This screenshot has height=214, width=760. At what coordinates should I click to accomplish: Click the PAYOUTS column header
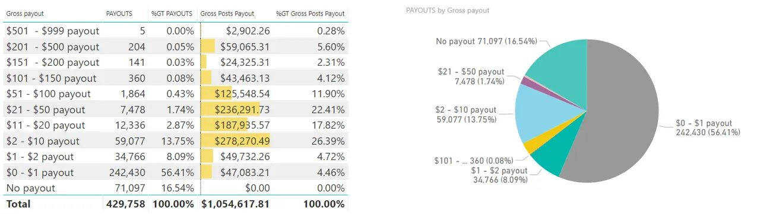point(119,13)
